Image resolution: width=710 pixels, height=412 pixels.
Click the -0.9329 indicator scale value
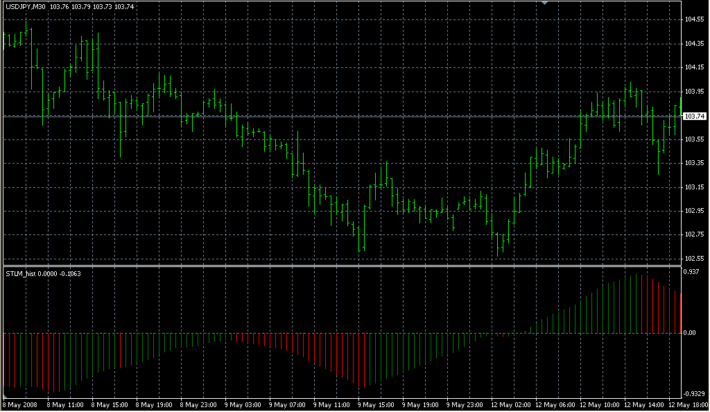point(694,394)
